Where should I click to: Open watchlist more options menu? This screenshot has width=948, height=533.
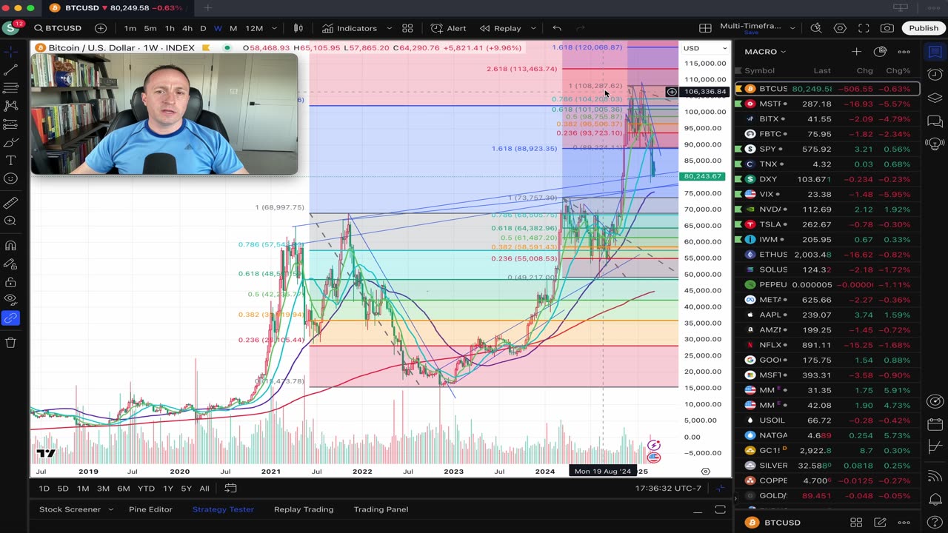(904, 52)
